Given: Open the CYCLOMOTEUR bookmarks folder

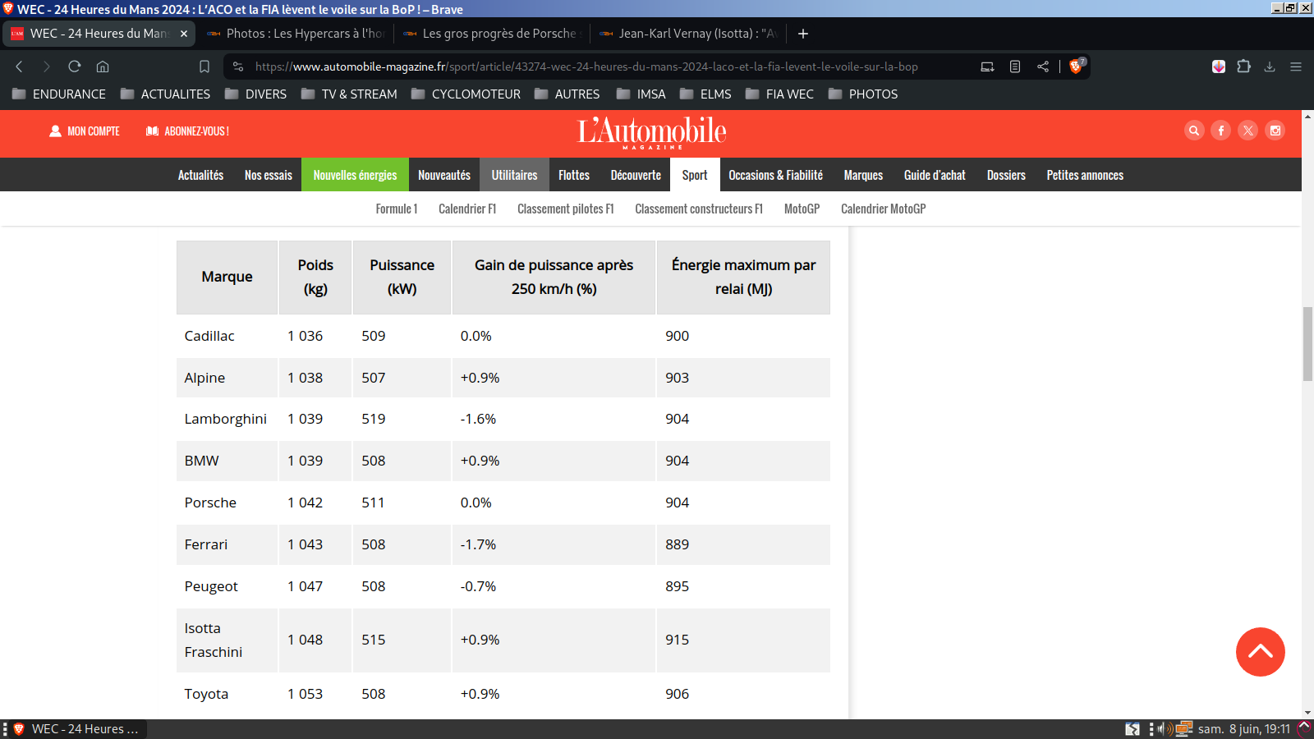Looking at the screenshot, I should point(466,94).
